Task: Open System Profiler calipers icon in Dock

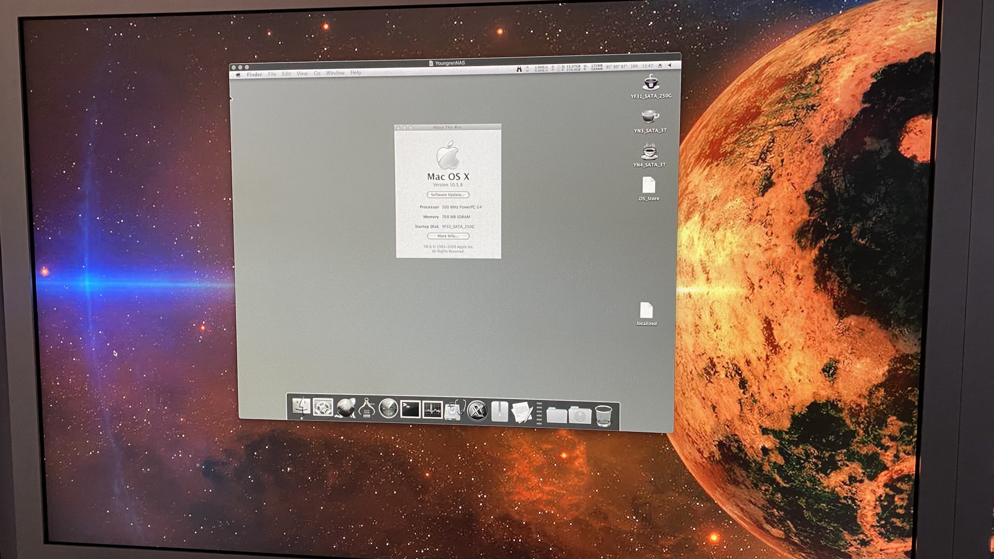Action: (367, 408)
